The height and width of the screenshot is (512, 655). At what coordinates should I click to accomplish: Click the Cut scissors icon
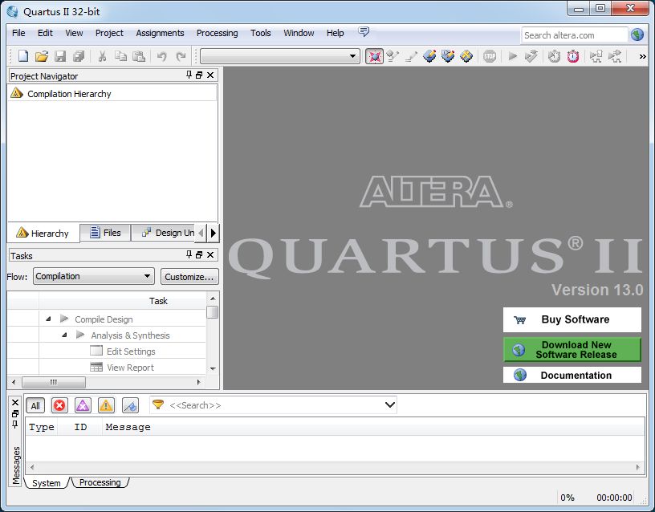pyautogui.click(x=102, y=56)
